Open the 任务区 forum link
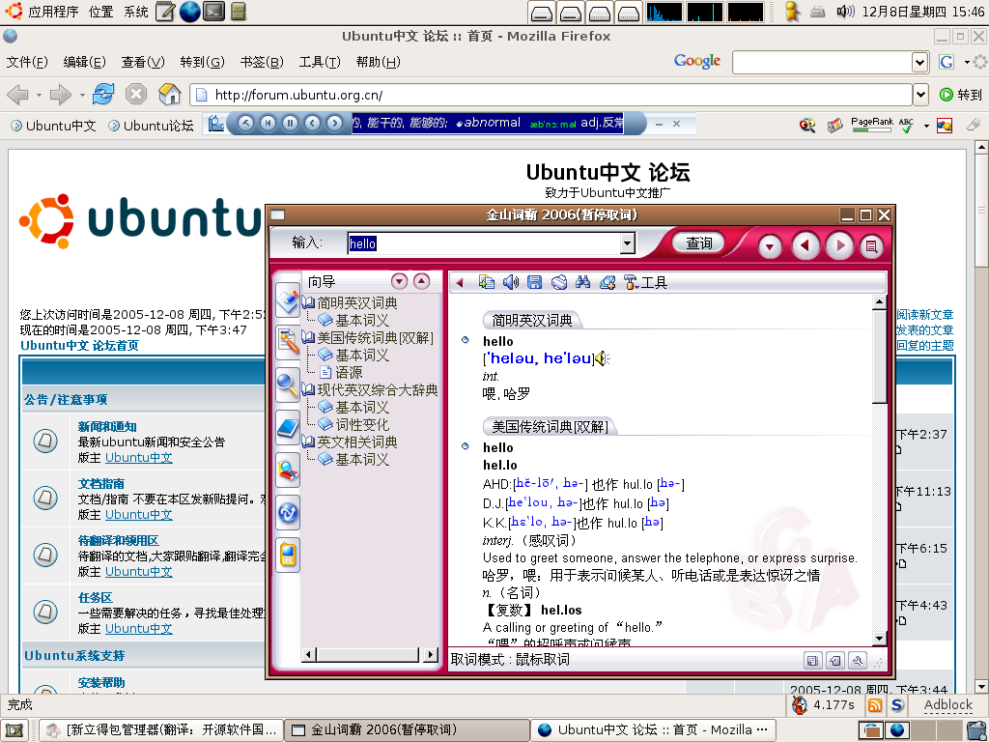This screenshot has width=989, height=742. (96, 597)
